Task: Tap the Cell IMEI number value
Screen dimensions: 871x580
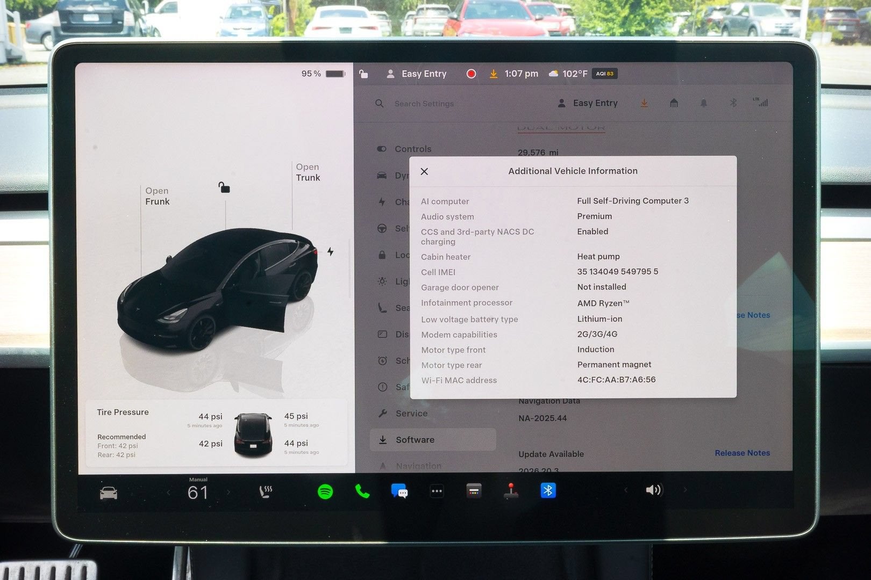Action: click(x=618, y=272)
